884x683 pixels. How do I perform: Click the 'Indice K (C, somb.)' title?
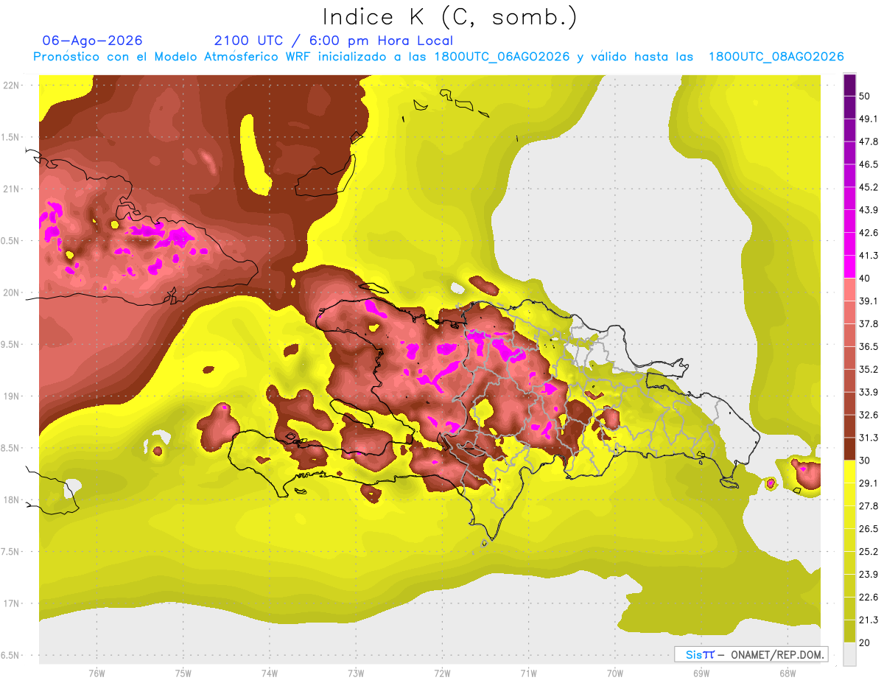(x=449, y=17)
